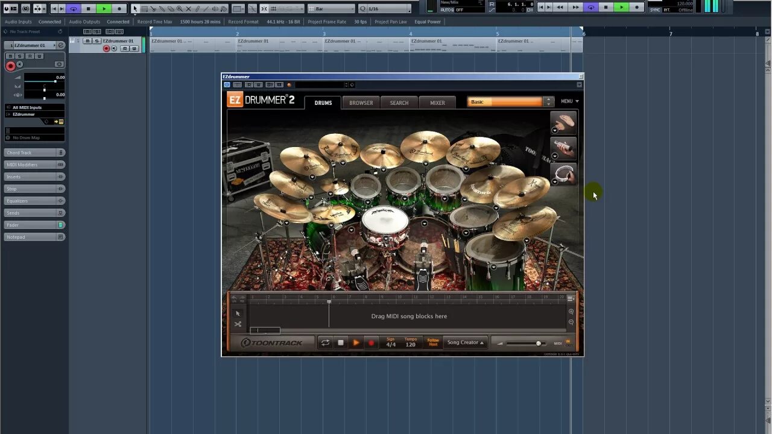Select the scissors tool in EZdrummer song track
772x434 pixels.
coord(238,324)
